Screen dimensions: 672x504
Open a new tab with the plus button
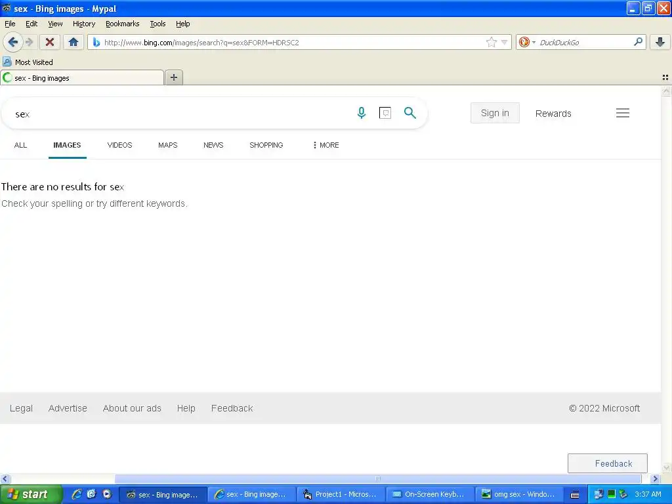173,77
